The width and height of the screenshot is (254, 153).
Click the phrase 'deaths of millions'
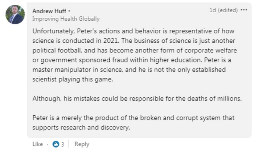[x=217, y=98]
